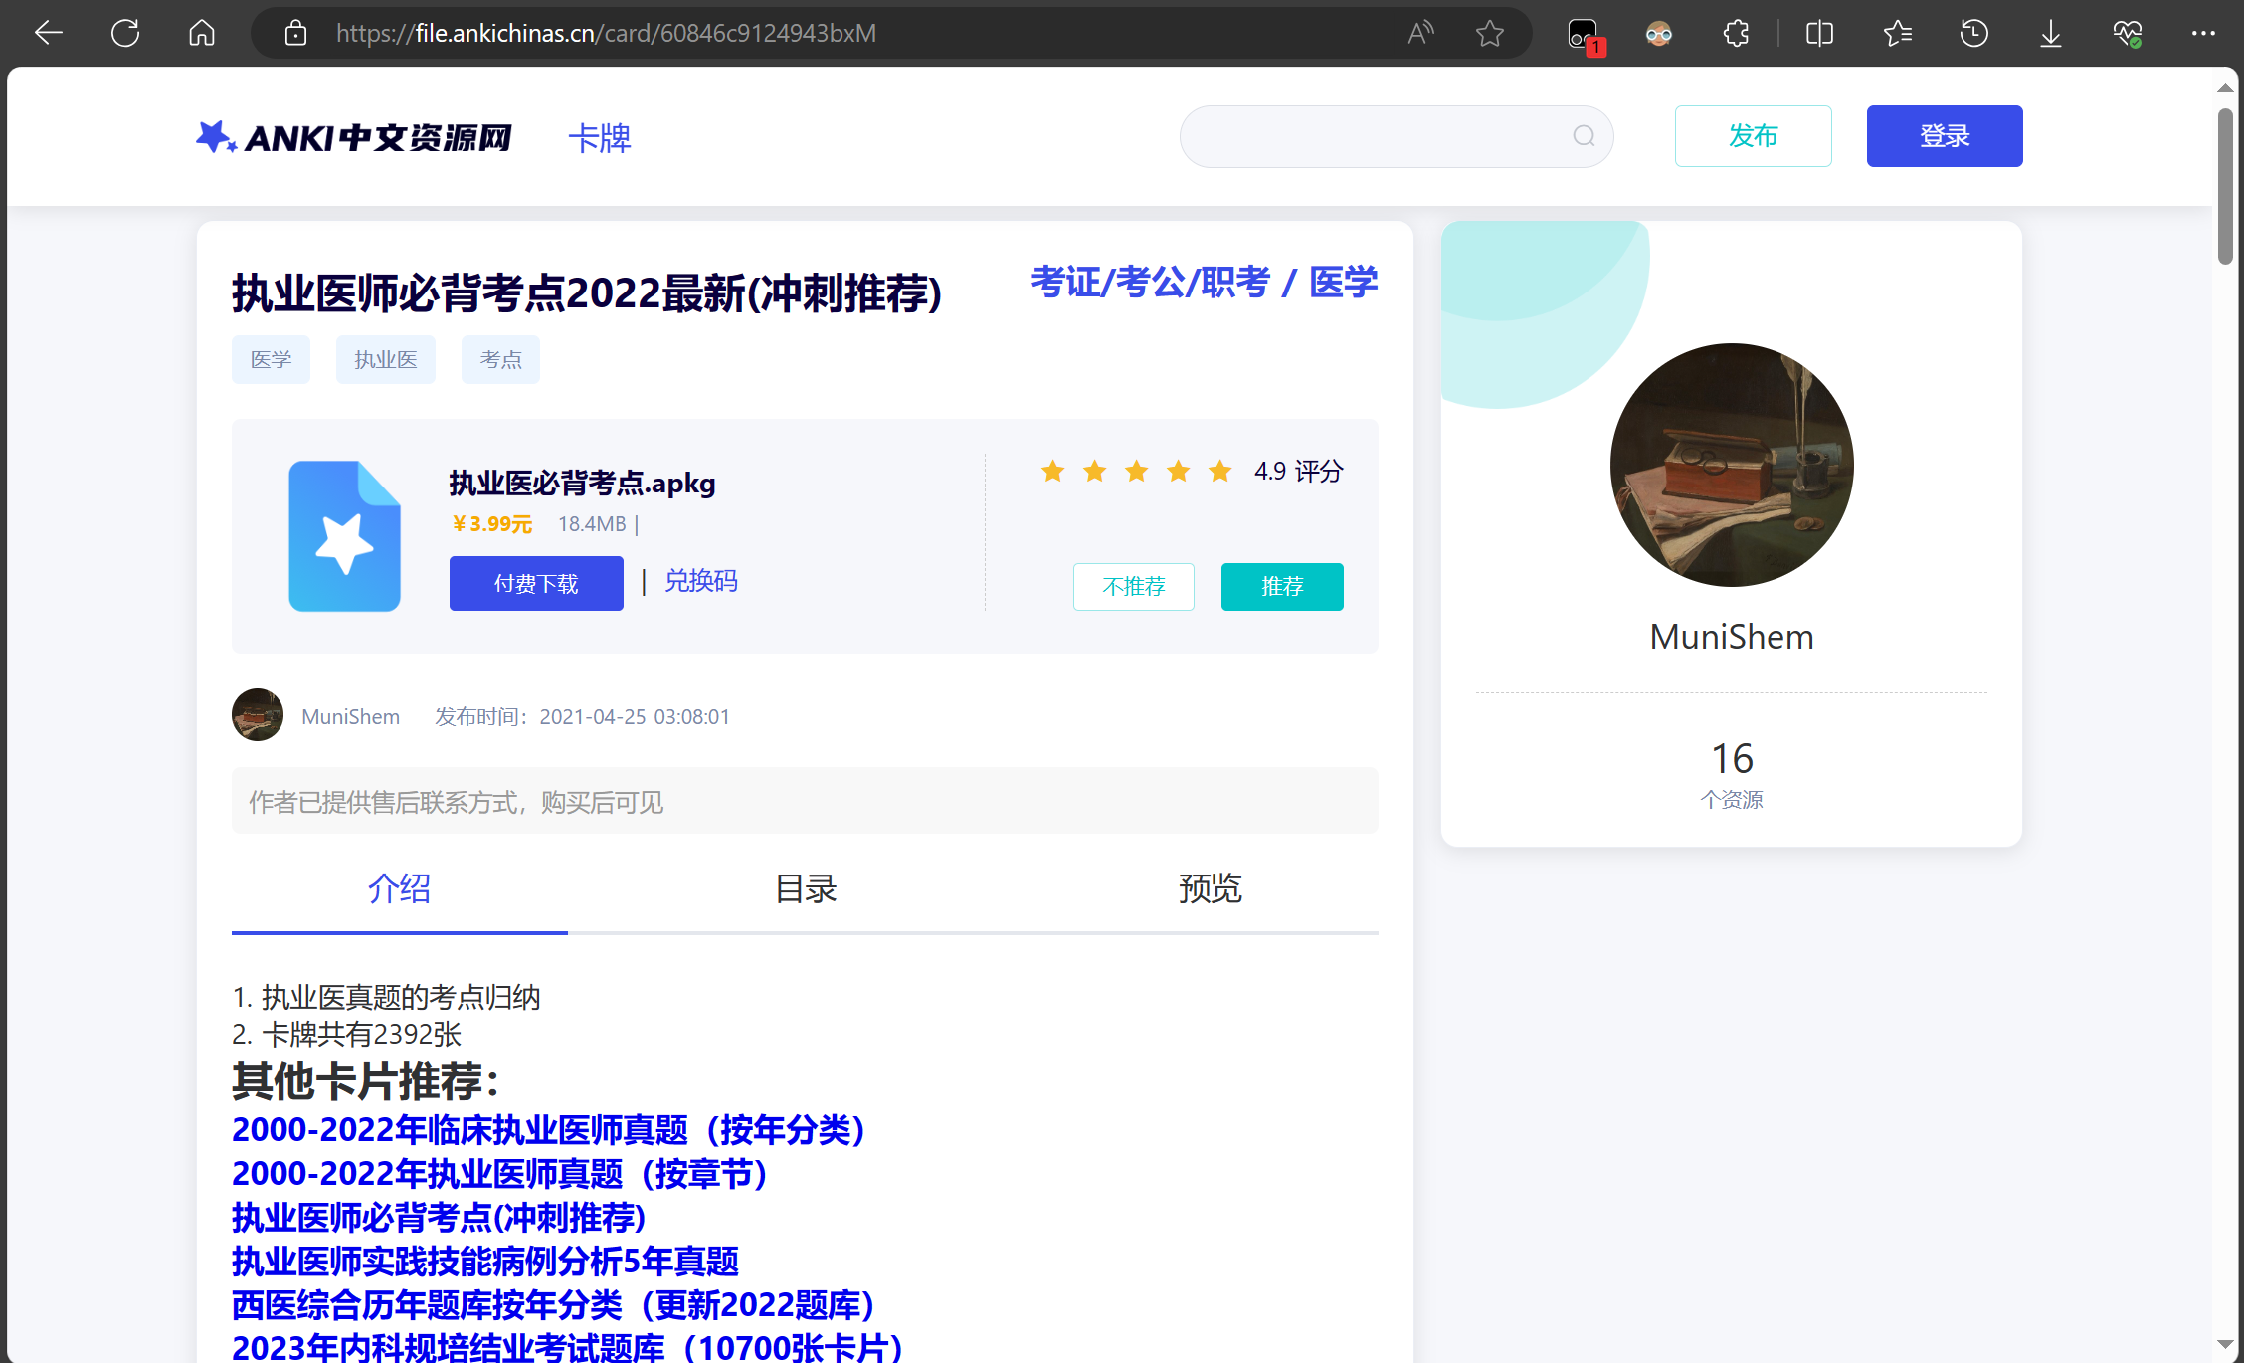The height and width of the screenshot is (1363, 2244).
Task: Add page to favorites star icon
Action: coord(1489,33)
